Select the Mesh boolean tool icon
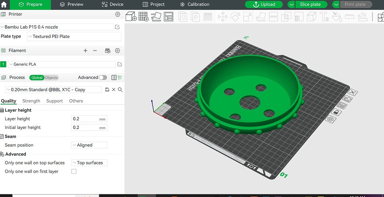Image resolution: width=384 pixels, height=197 pixels. pos(286,17)
